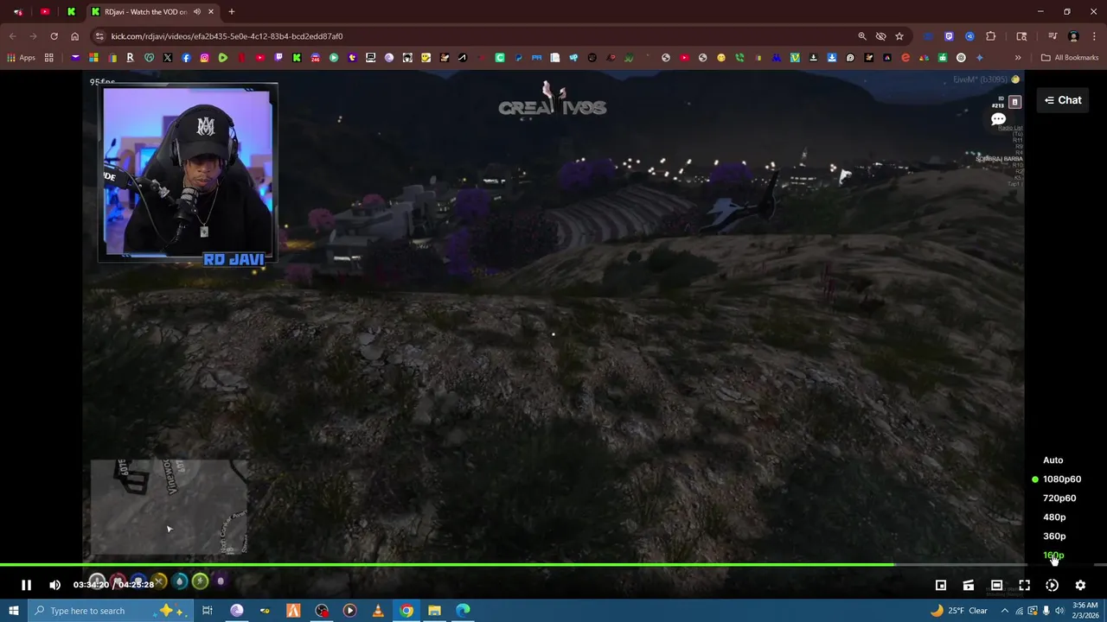Image resolution: width=1107 pixels, height=622 pixels.
Task: Open the video settings gear
Action: tap(1080, 585)
